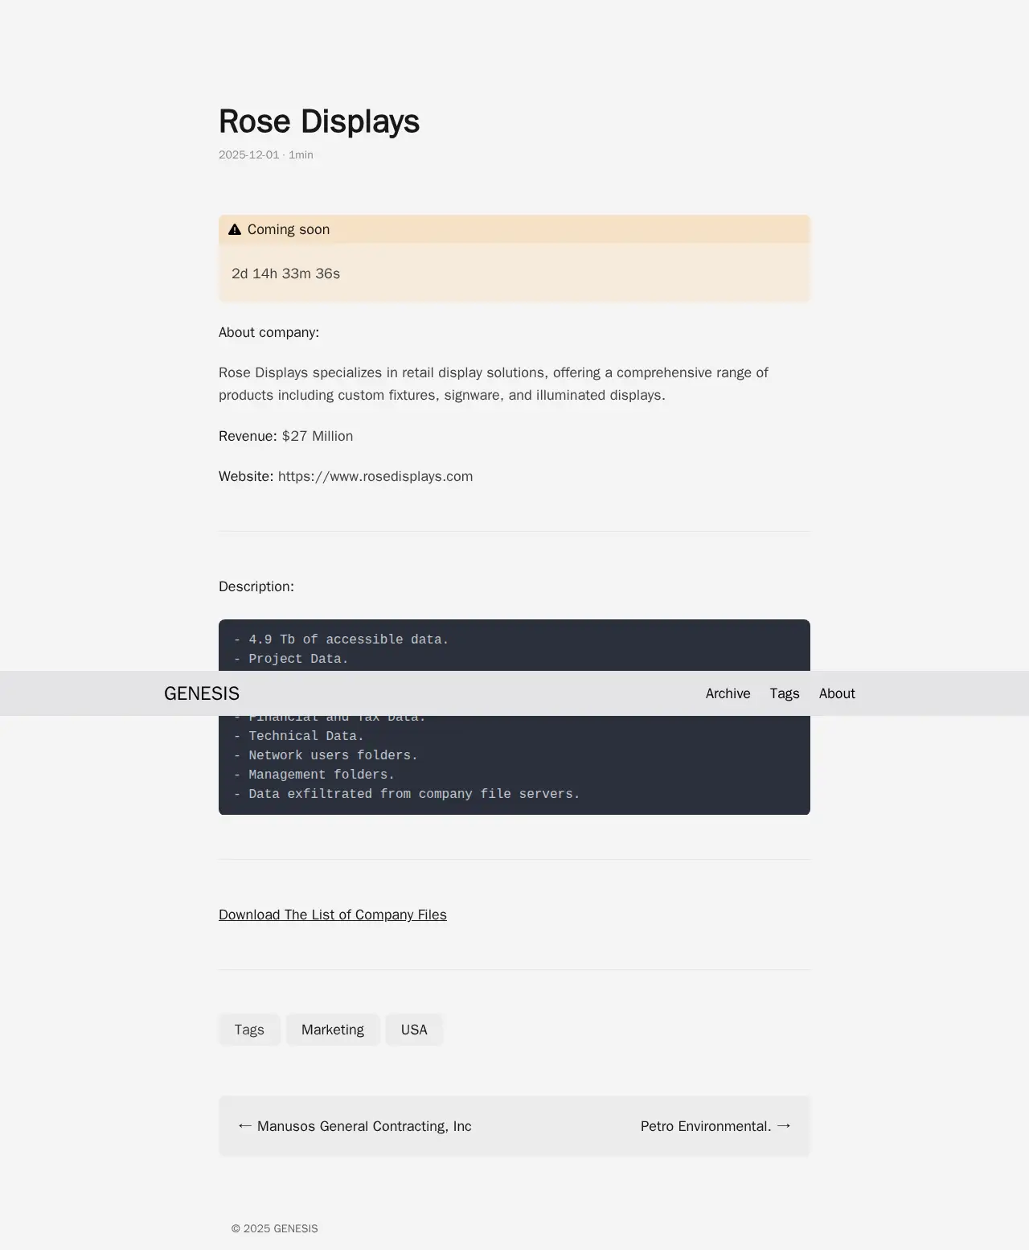Image resolution: width=1029 pixels, height=1250 pixels.
Task: Click the Rose Displays page title
Action: [x=319, y=121]
